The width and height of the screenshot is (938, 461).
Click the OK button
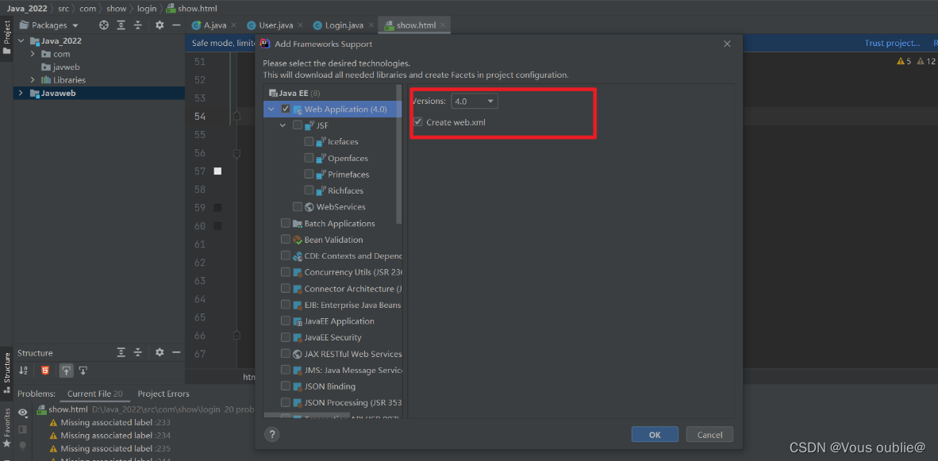point(654,434)
